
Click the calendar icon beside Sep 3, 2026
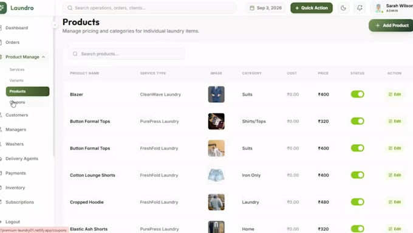coord(252,8)
